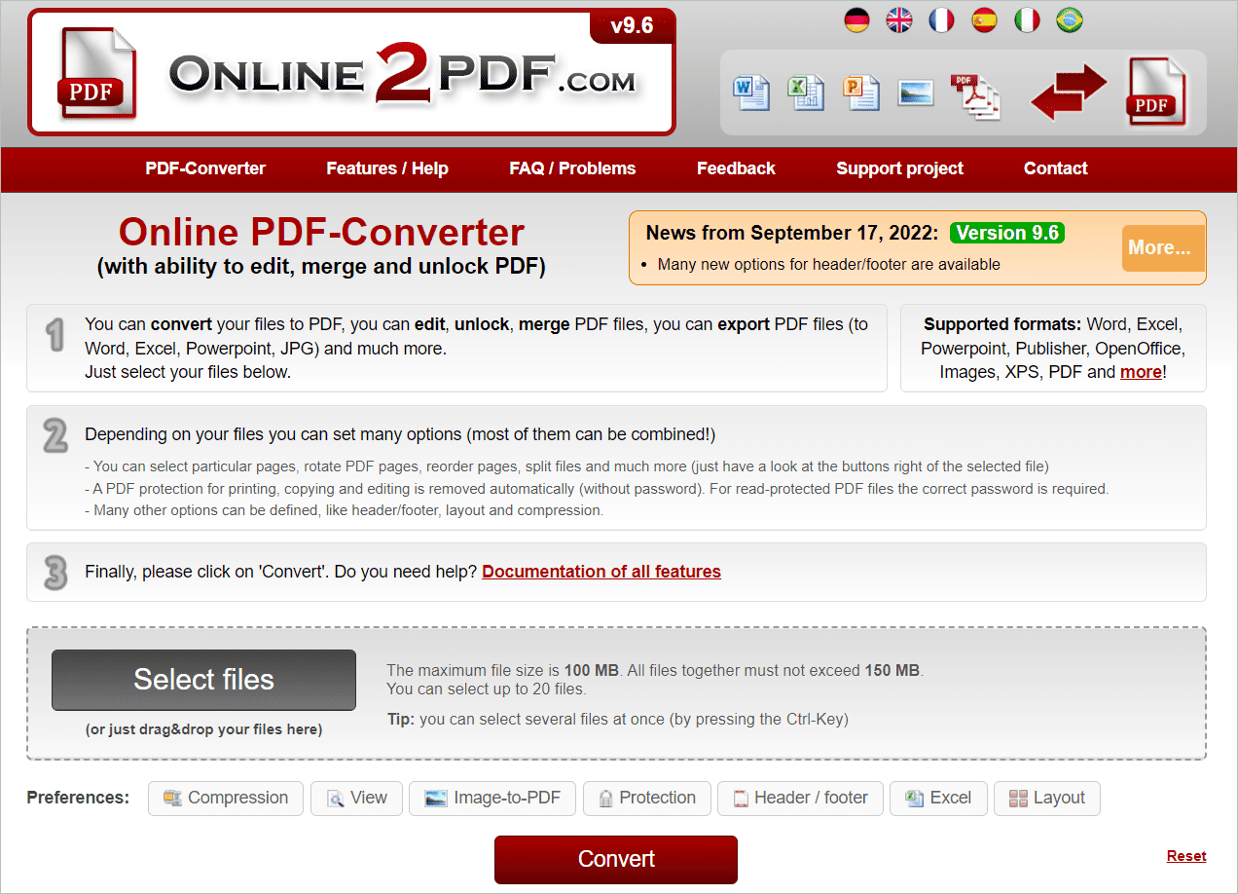This screenshot has width=1238, height=894.
Task: Open the Contact page
Action: [1055, 168]
